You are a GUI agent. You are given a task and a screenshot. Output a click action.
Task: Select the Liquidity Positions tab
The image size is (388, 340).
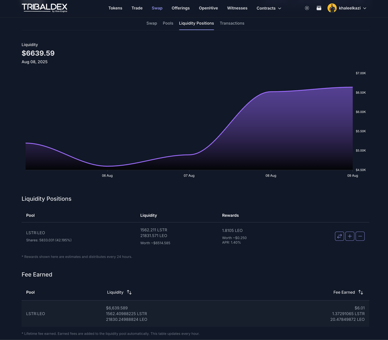point(197,23)
